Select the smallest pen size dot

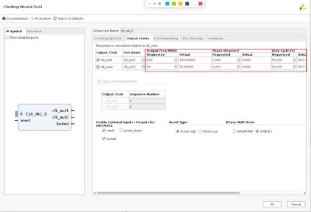tap(150, 4)
